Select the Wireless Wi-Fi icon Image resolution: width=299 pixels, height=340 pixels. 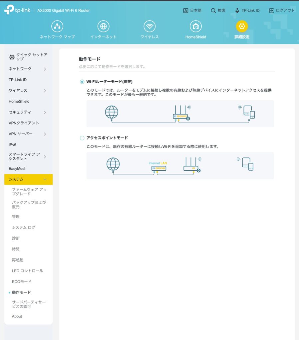pos(149,27)
